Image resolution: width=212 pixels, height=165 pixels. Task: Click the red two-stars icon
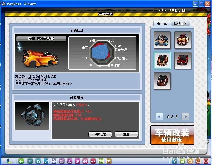click(93, 161)
